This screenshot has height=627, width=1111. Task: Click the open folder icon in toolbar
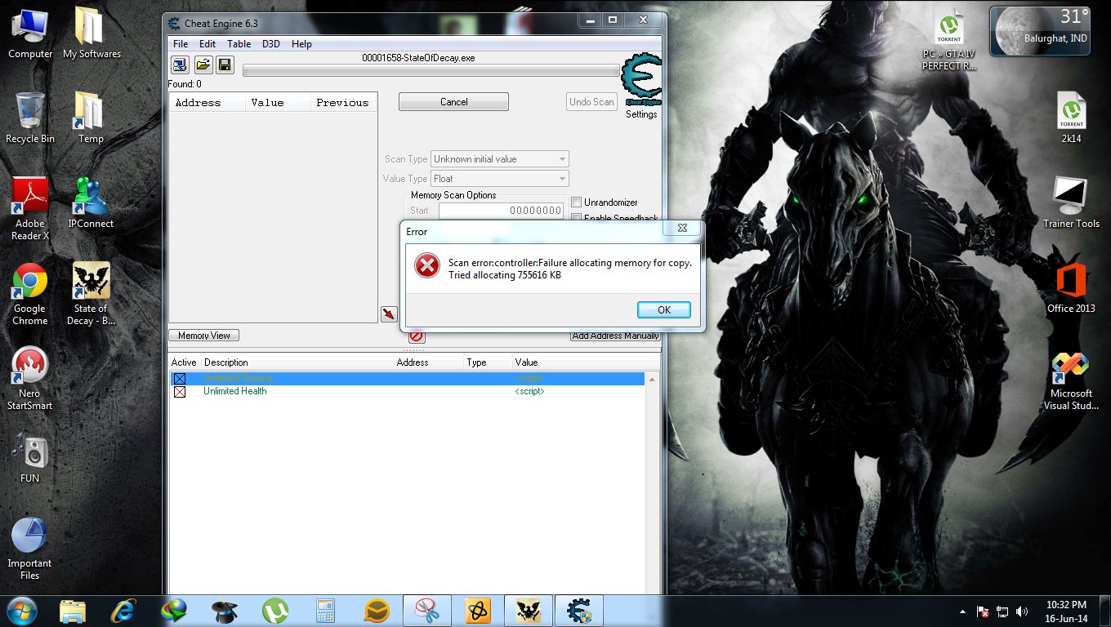202,64
